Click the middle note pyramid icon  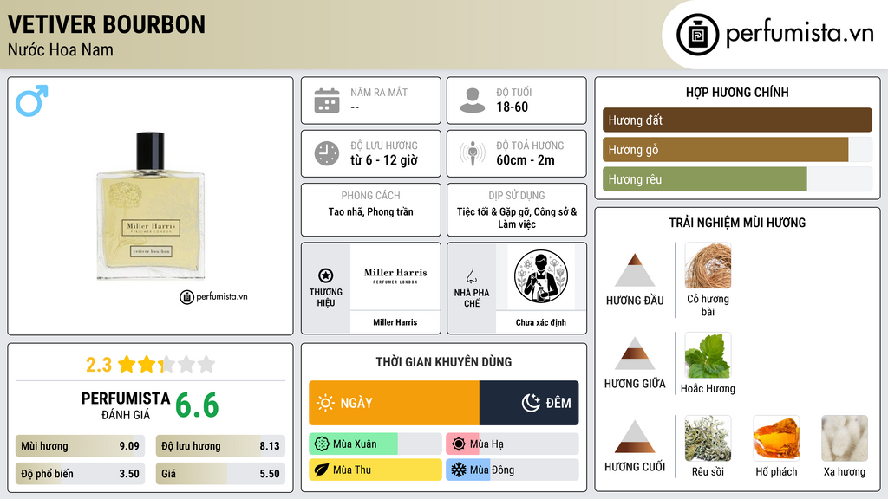pyautogui.click(x=635, y=353)
